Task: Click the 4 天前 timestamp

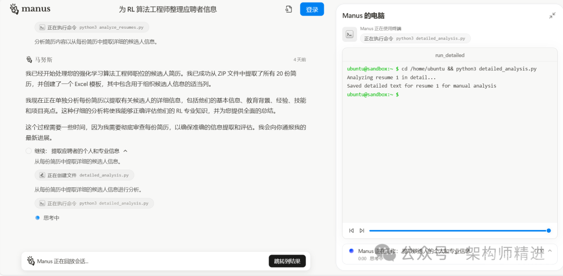Action: tap(299, 59)
